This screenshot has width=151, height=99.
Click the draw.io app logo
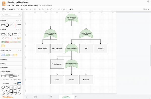4,4
